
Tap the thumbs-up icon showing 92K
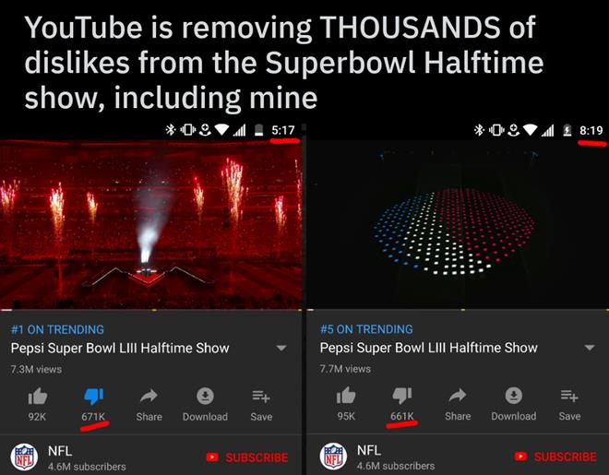pyautogui.click(x=38, y=397)
